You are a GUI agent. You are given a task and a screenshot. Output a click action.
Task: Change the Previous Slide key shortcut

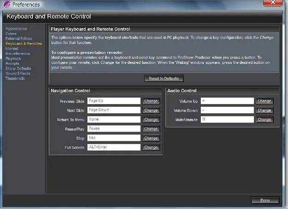(x=151, y=101)
